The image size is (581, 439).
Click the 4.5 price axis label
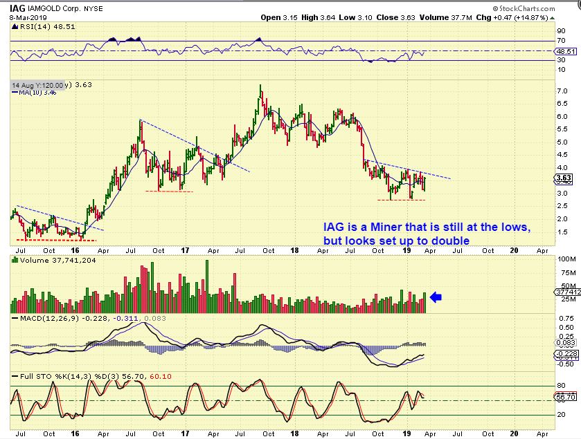pyautogui.click(x=562, y=155)
